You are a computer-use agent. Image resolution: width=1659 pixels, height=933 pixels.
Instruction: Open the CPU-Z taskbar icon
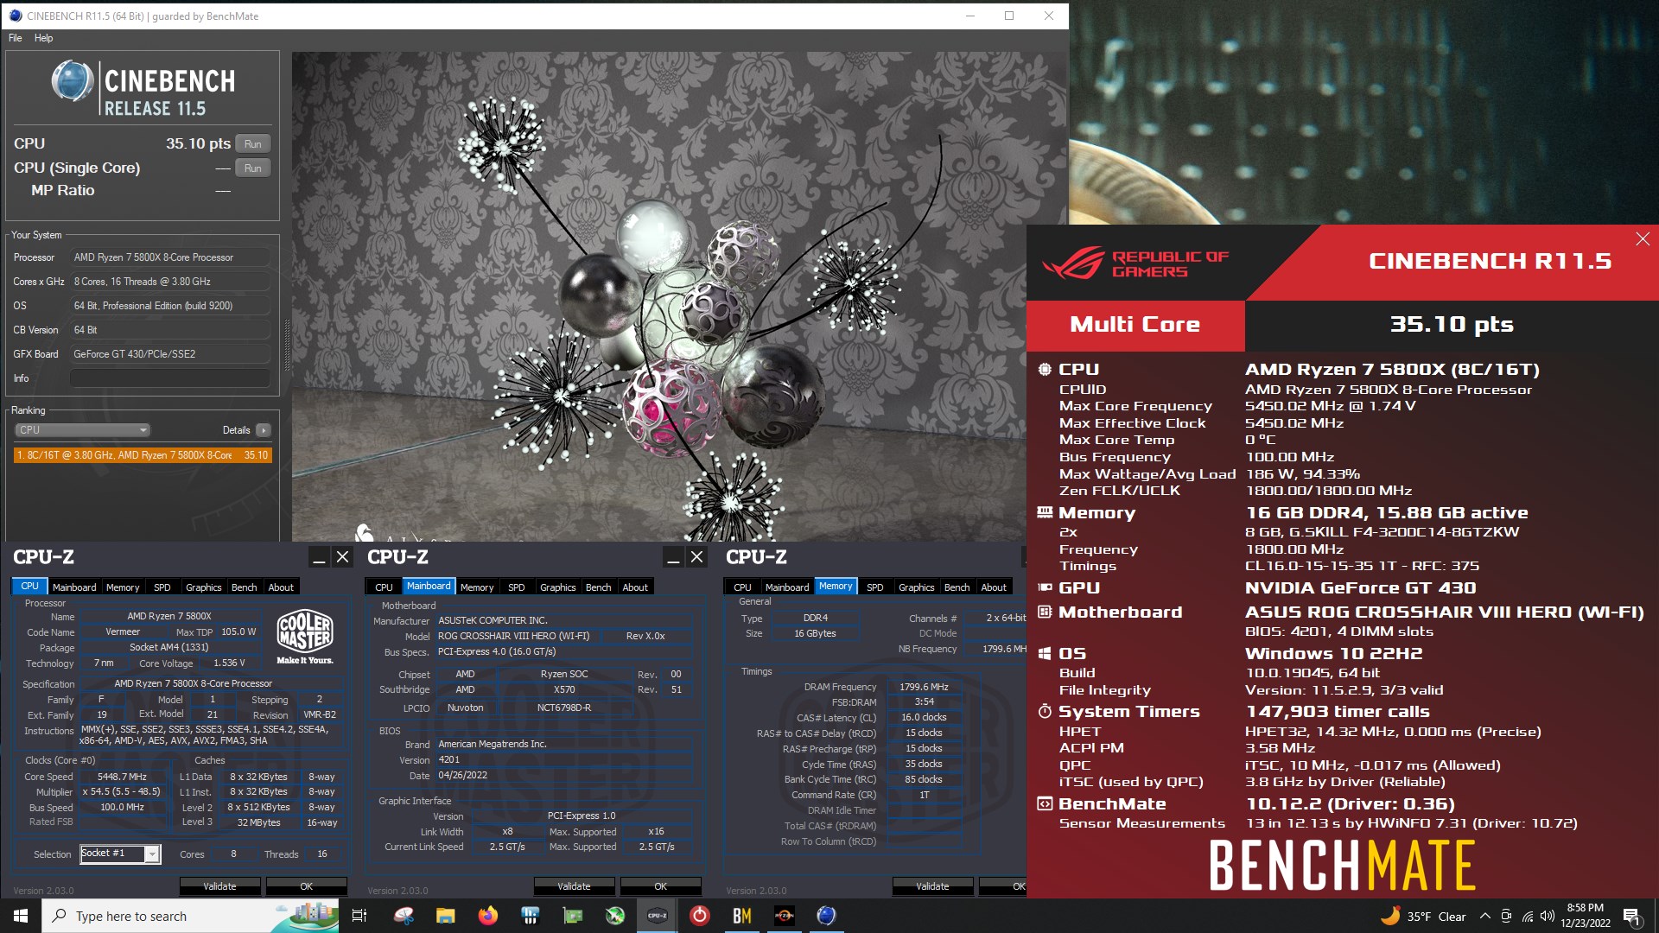click(657, 916)
